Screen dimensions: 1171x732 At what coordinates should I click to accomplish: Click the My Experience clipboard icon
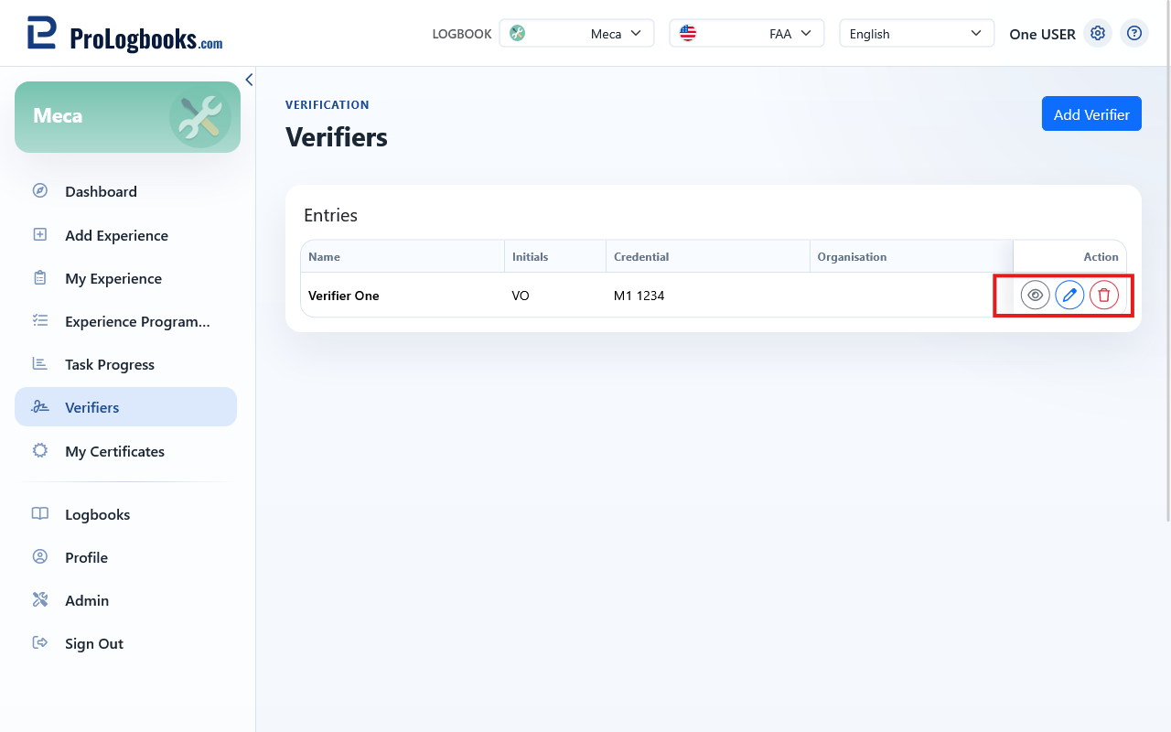coord(40,278)
